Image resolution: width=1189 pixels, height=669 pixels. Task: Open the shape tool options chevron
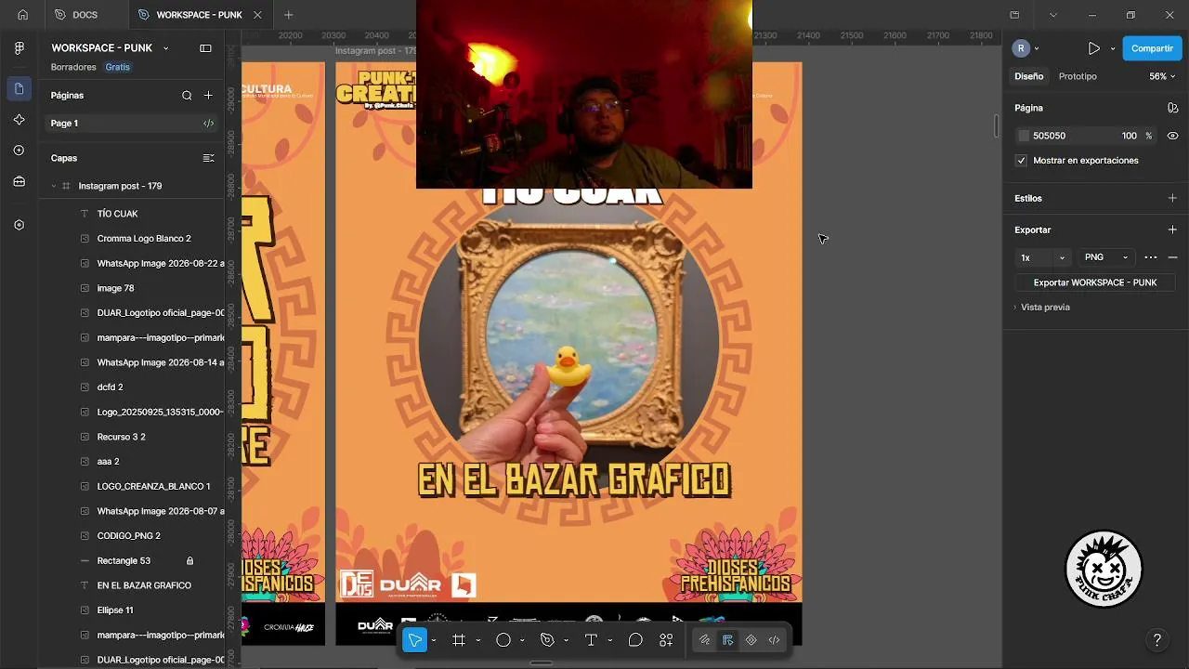click(x=522, y=640)
